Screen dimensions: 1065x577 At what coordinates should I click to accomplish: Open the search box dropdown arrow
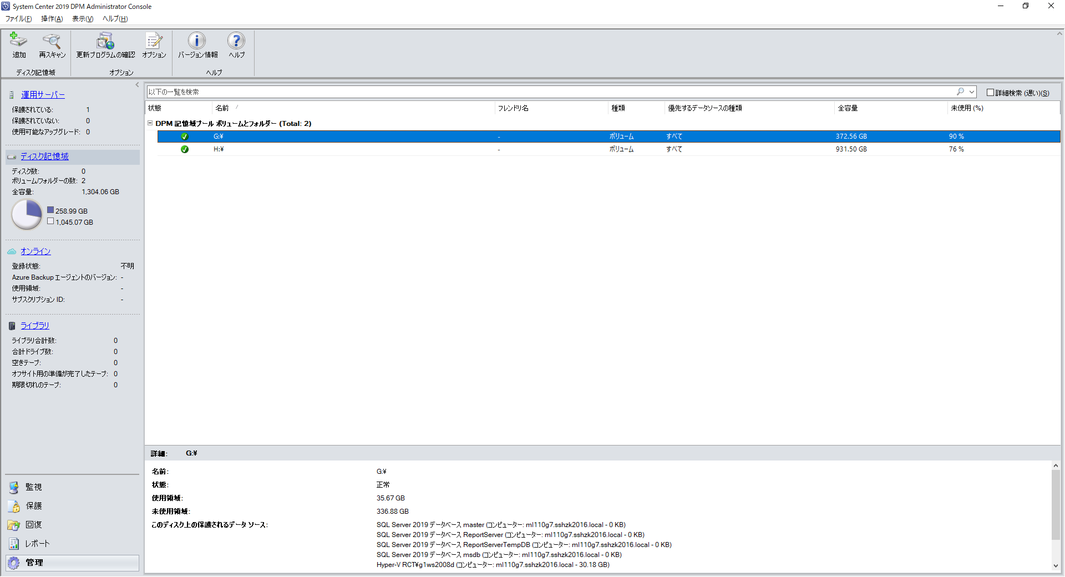point(971,92)
